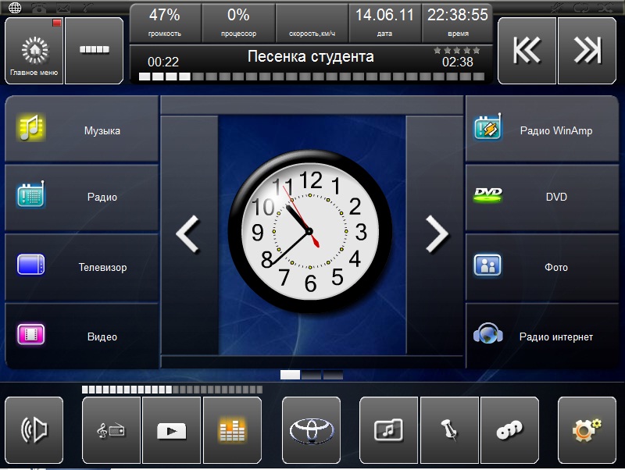
Task: Select the third page indicator
Action: 333,375
